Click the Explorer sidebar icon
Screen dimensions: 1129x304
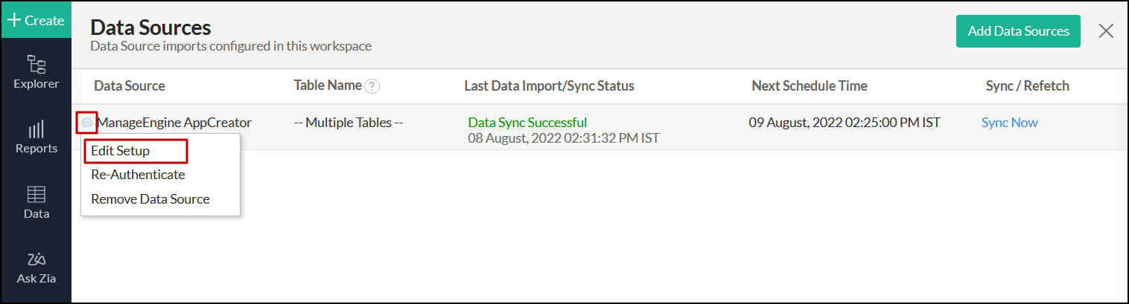(36, 65)
